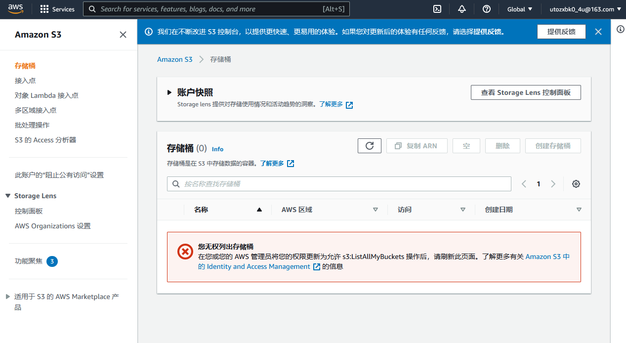626x343 pixels.
Task: Click page number 1 in pagination
Action: [x=539, y=184]
